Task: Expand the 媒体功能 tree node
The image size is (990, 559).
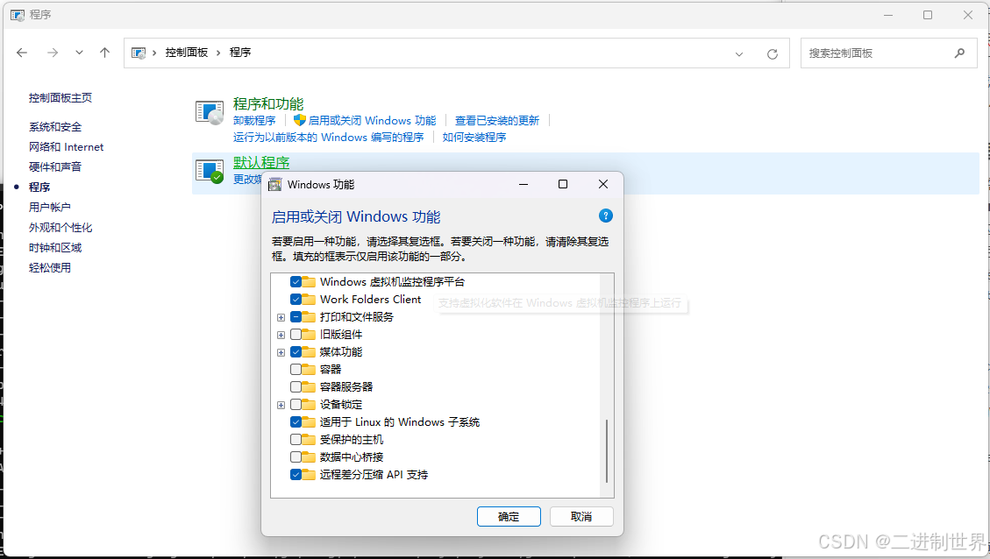Action: (x=281, y=353)
